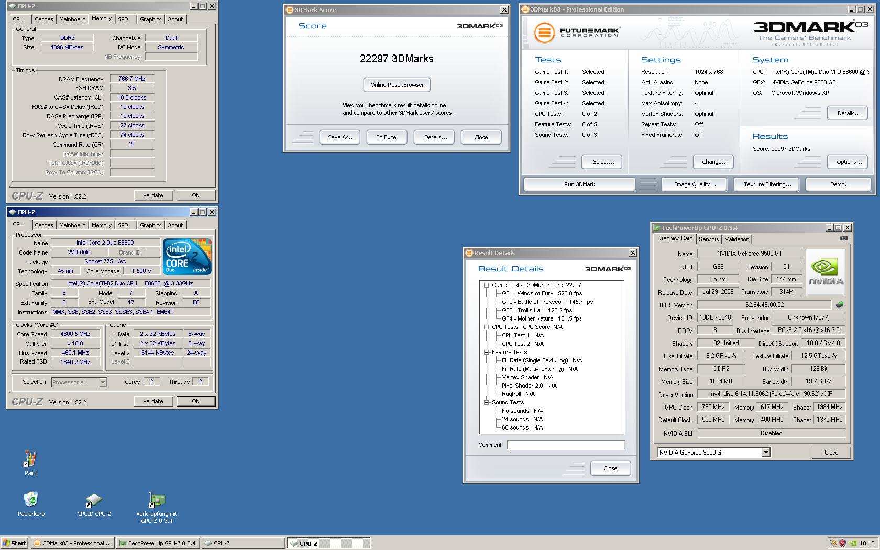The image size is (880, 550).
Task: Open the Windows Start menu
Action: pos(15,543)
